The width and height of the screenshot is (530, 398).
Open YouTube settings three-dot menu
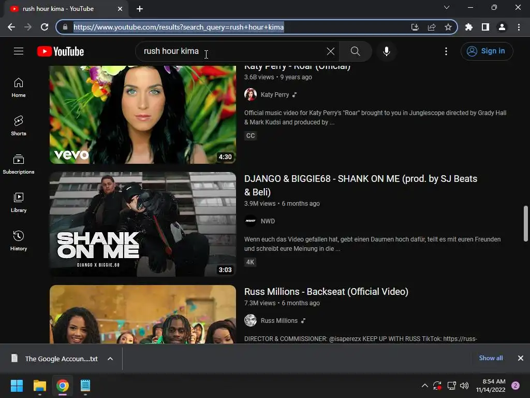click(x=446, y=51)
